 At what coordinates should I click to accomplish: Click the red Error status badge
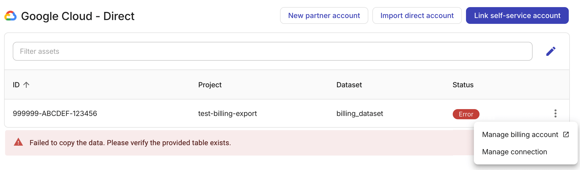point(466,114)
